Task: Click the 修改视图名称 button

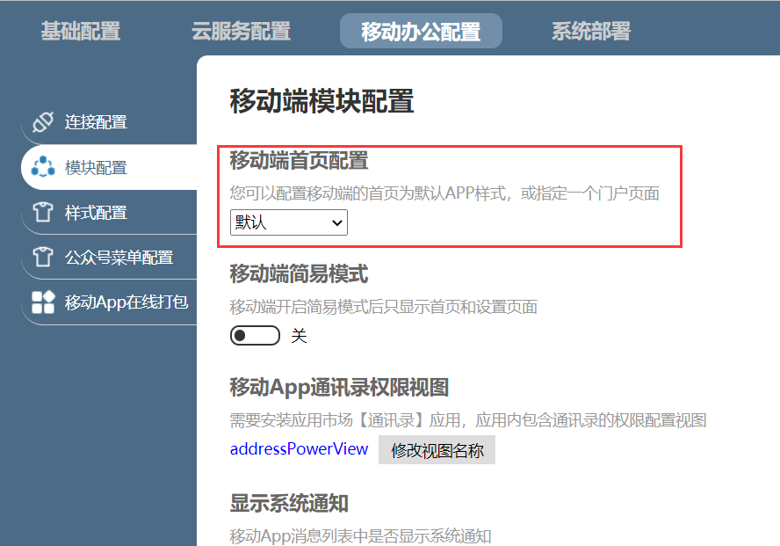Action: coord(437,450)
